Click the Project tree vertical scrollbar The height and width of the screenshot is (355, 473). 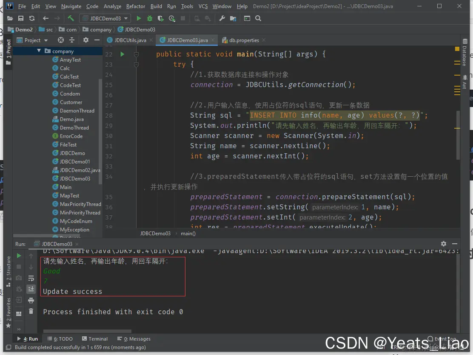pos(100,131)
